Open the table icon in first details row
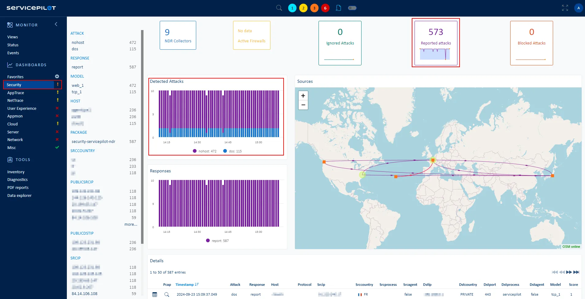The height and width of the screenshot is (299, 585). point(155,294)
